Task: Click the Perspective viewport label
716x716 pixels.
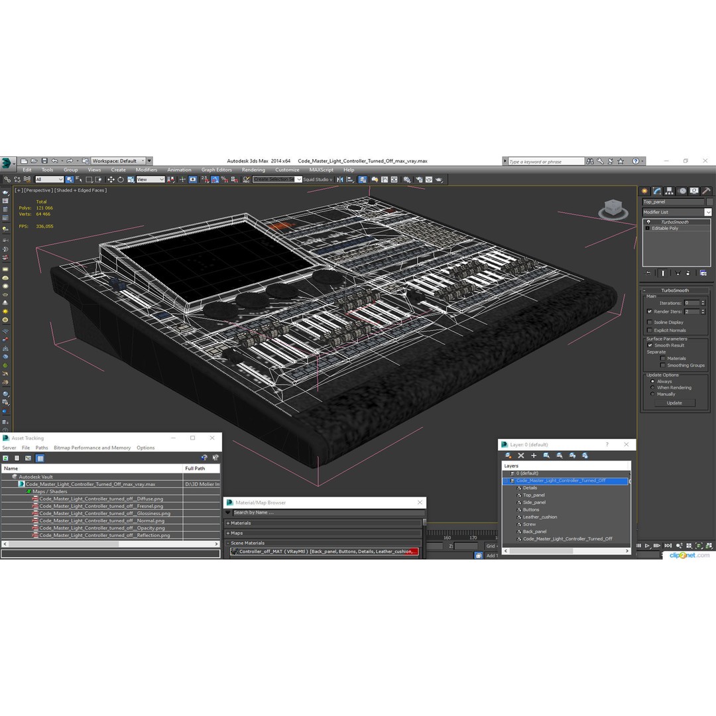Action: pos(38,190)
